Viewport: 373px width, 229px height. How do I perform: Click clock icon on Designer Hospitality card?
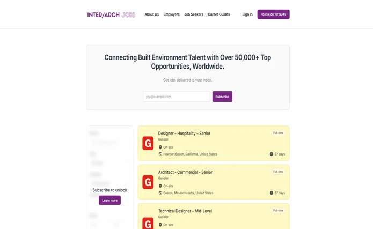272,154
